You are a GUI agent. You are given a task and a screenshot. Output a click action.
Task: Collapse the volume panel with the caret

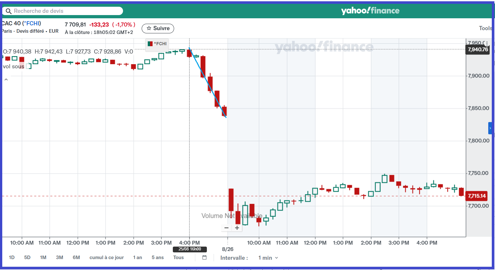click(x=6, y=80)
